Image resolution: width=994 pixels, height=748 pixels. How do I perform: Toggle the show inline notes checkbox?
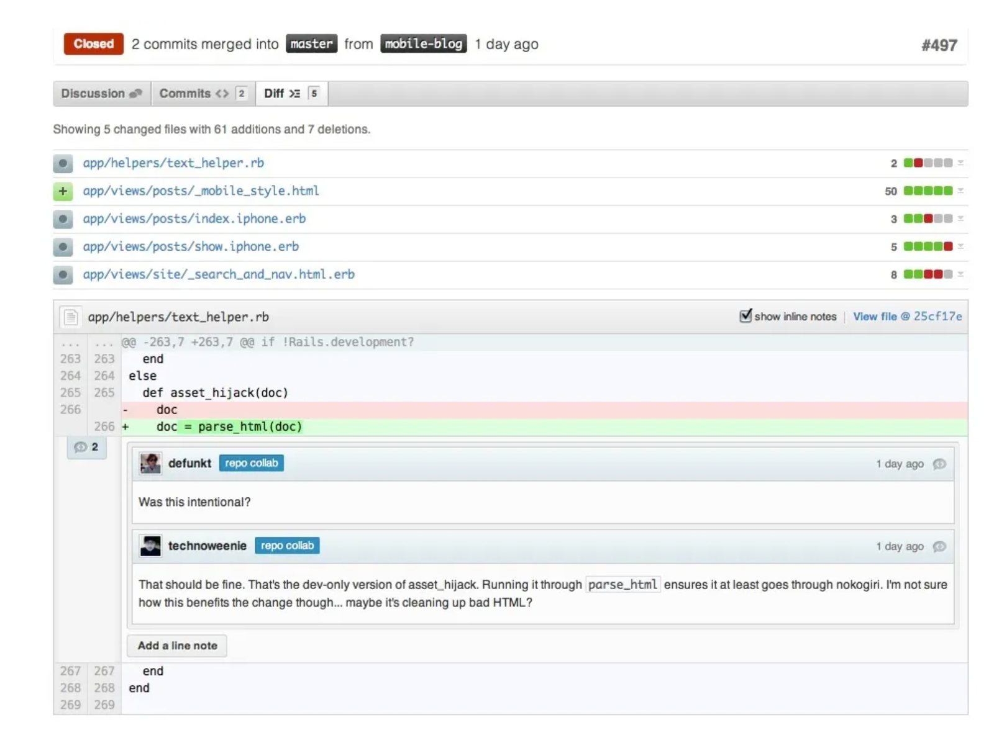[745, 316]
